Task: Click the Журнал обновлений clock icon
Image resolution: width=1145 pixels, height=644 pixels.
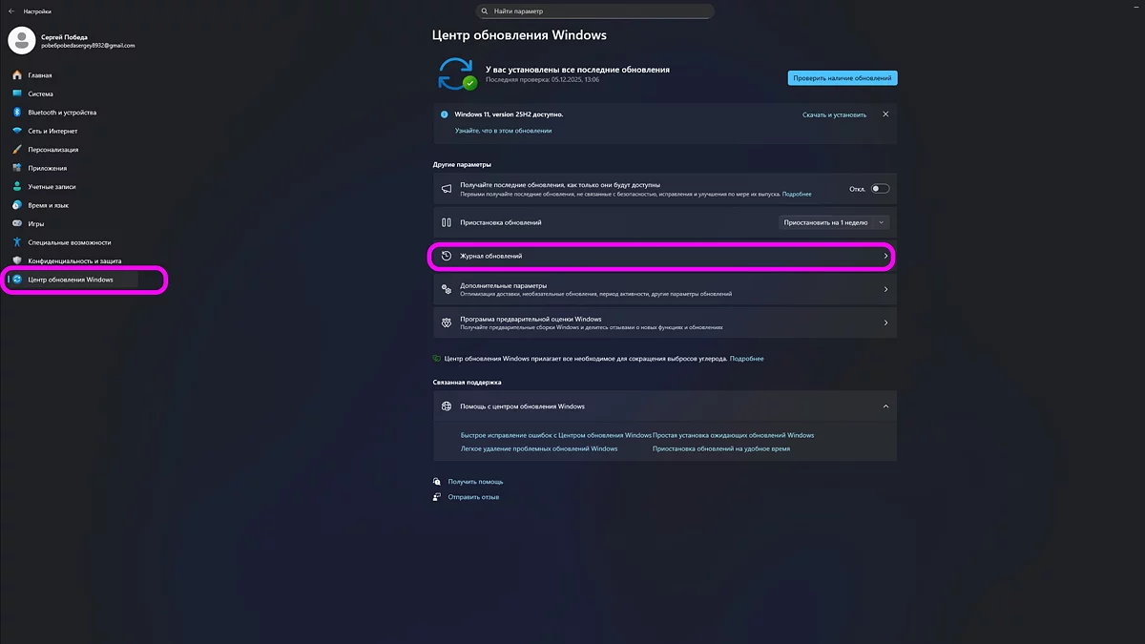Action: pyautogui.click(x=446, y=256)
